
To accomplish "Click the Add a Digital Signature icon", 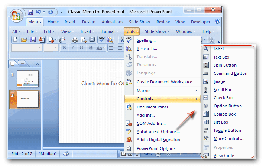I will point(129,140).
